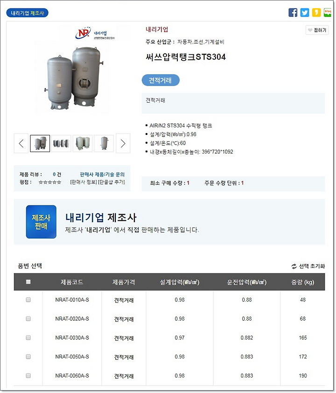Check the box for NRAT-0030A-S
This screenshot has height=393, width=336.
pyautogui.click(x=28, y=337)
